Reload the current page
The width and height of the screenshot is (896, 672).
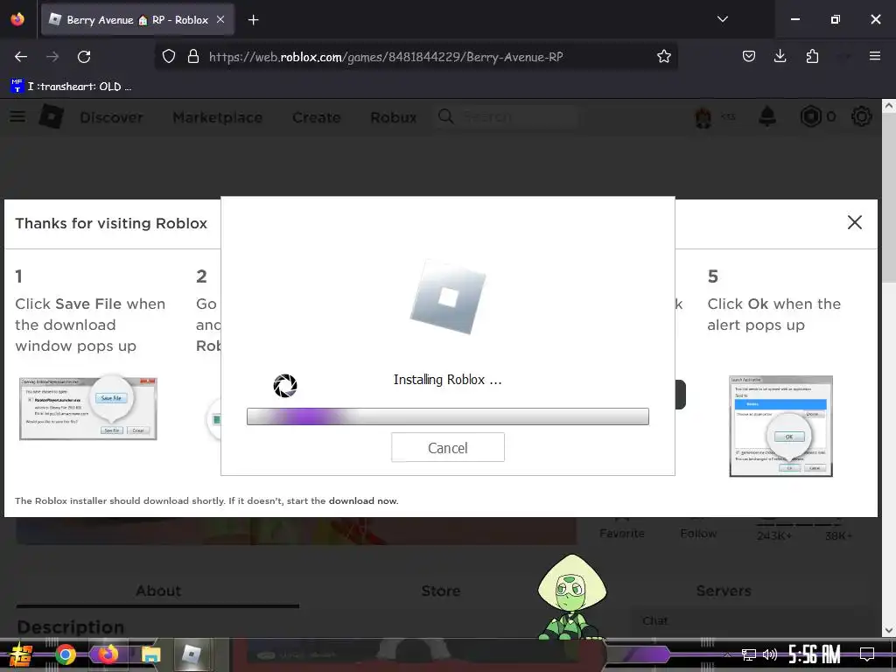point(84,57)
